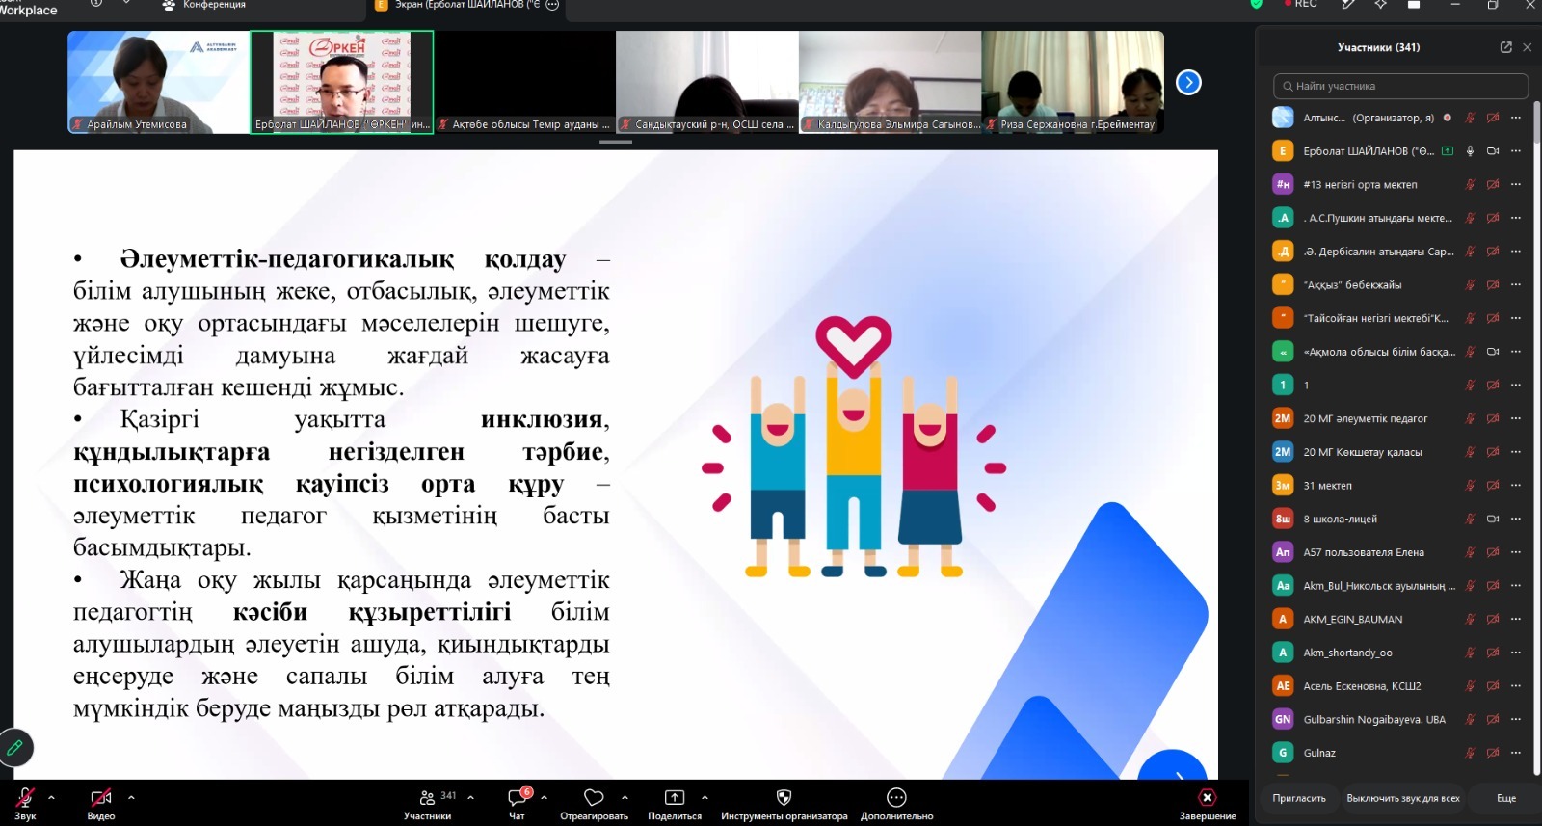The image size is (1542, 826).
Task: Open the Конференция tab at top
Action: pos(204,6)
